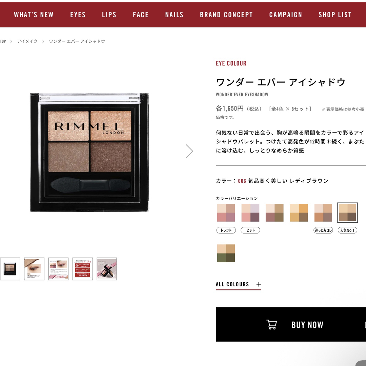
Task: Pick the yellow-orange colour variation swatch
Action: (x=299, y=212)
